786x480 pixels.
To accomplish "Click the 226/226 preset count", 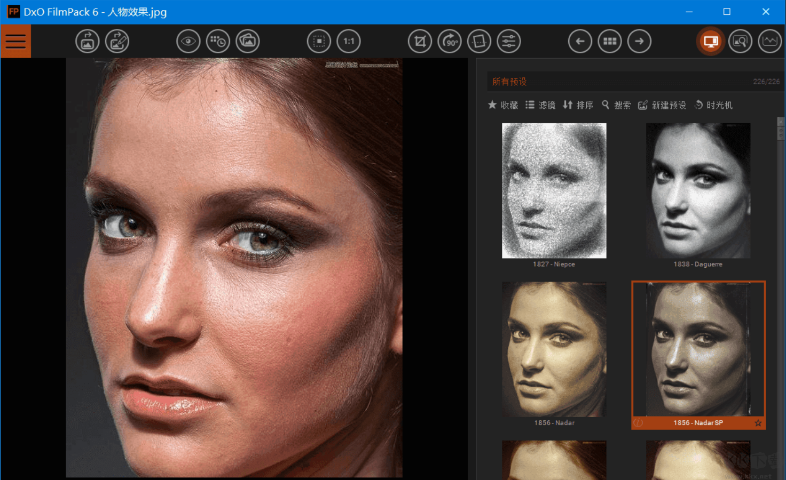I will (766, 82).
